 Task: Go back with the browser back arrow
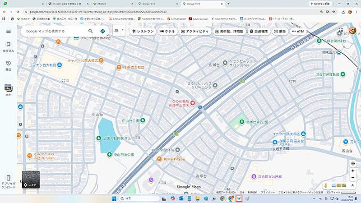coord(5,12)
